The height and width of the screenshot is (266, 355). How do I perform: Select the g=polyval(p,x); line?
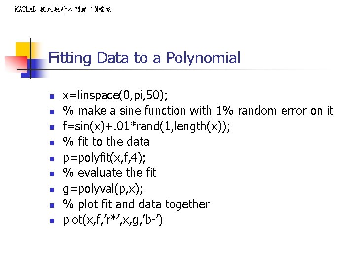point(103,189)
